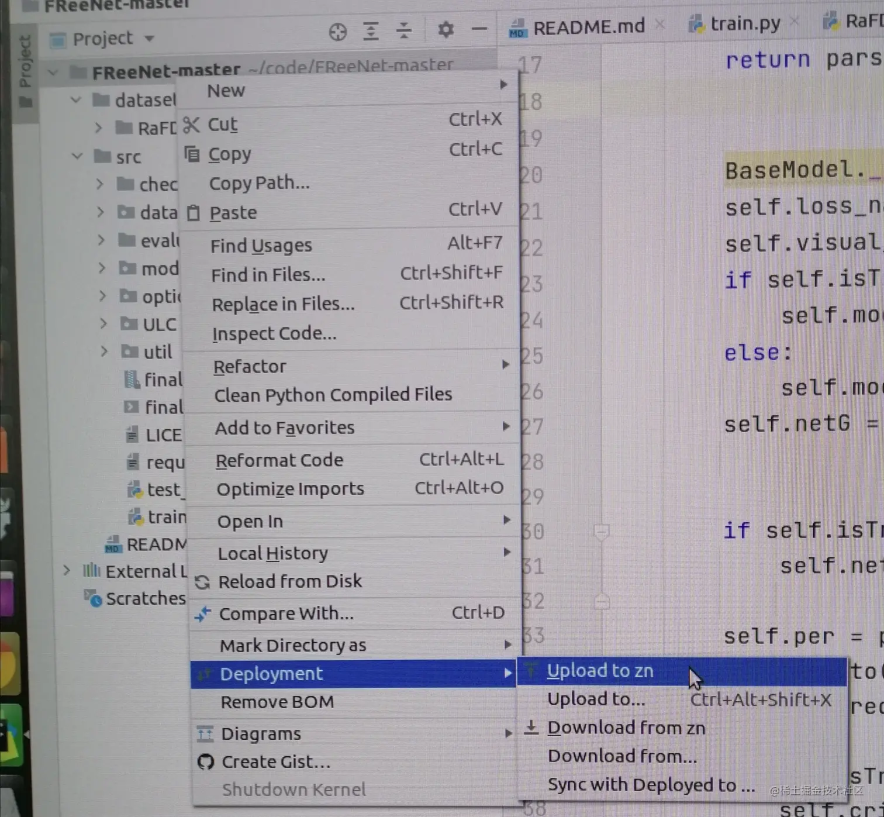The height and width of the screenshot is (817, 884).
Task: Click the Paste clipboard icon in context menu
Action: tap(194, 213)
